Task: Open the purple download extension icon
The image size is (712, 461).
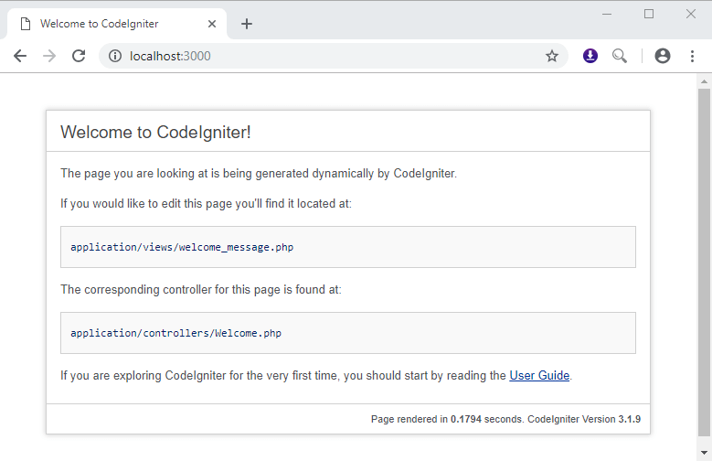Action: 590,56
